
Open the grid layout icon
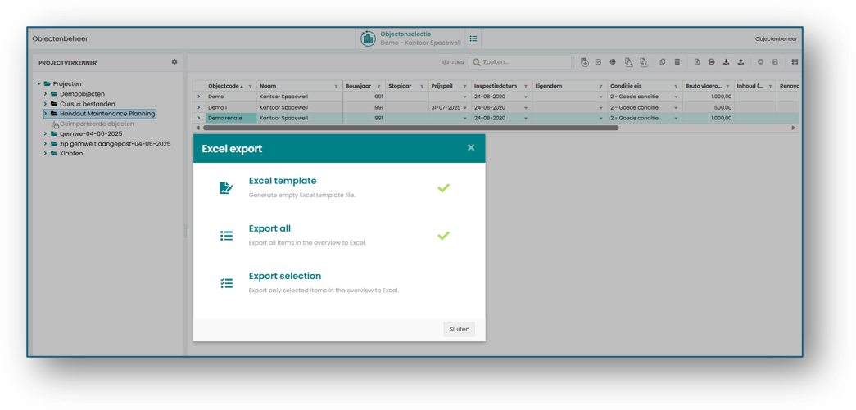click(x=795, y=62)
